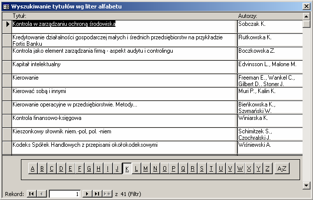Click the record number input field
This screenshot has width=313, height=200.
(x=65, y=194)
